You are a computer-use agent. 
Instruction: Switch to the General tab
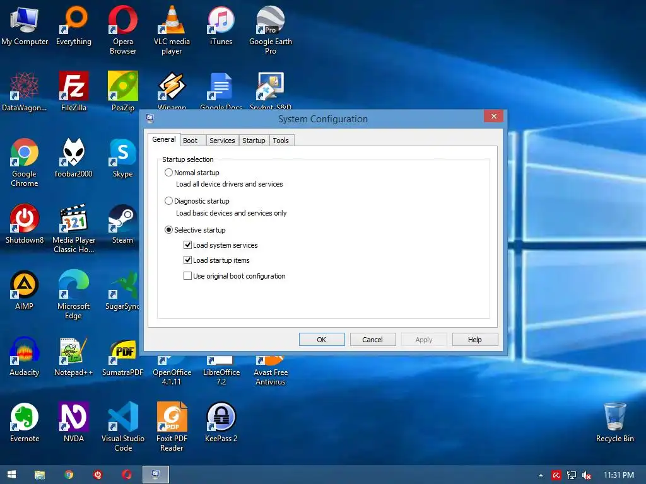(164, 139)
